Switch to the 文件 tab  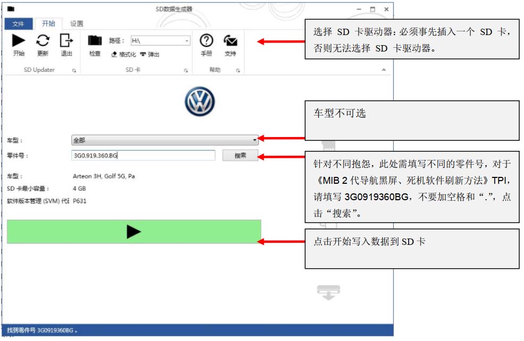19,23
